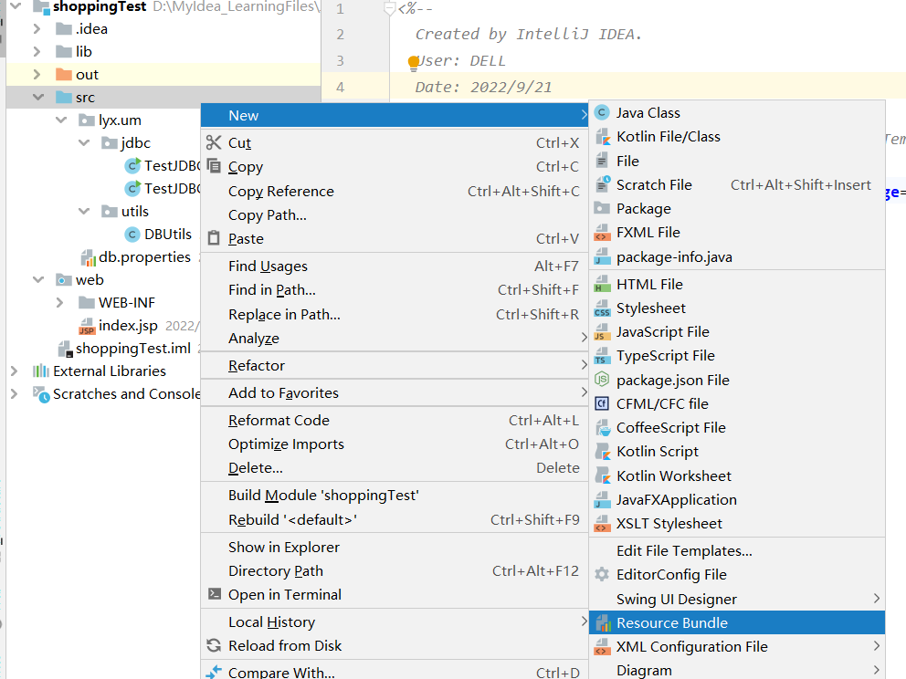Click the Paste clipboard icon
906x679 pixels.
tap(214, 238)
